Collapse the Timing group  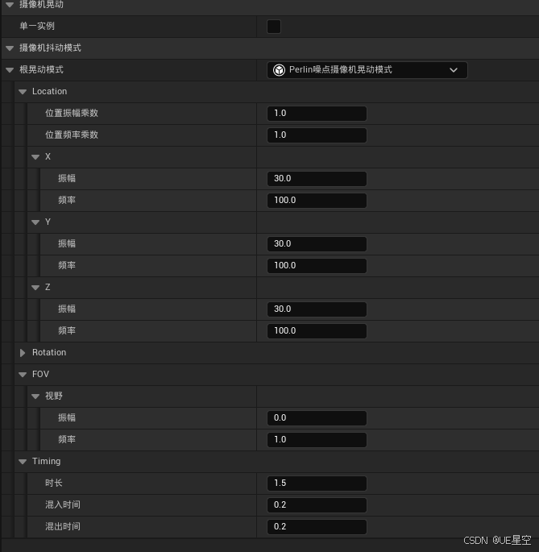click(x=23, y=462)
